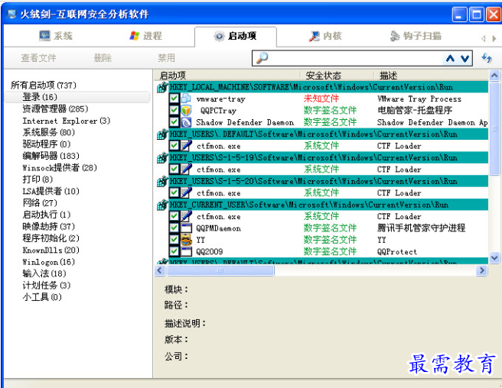Click the vmware-tray file icon
This screenshot has width=502, height=388.
pos(186,99)
